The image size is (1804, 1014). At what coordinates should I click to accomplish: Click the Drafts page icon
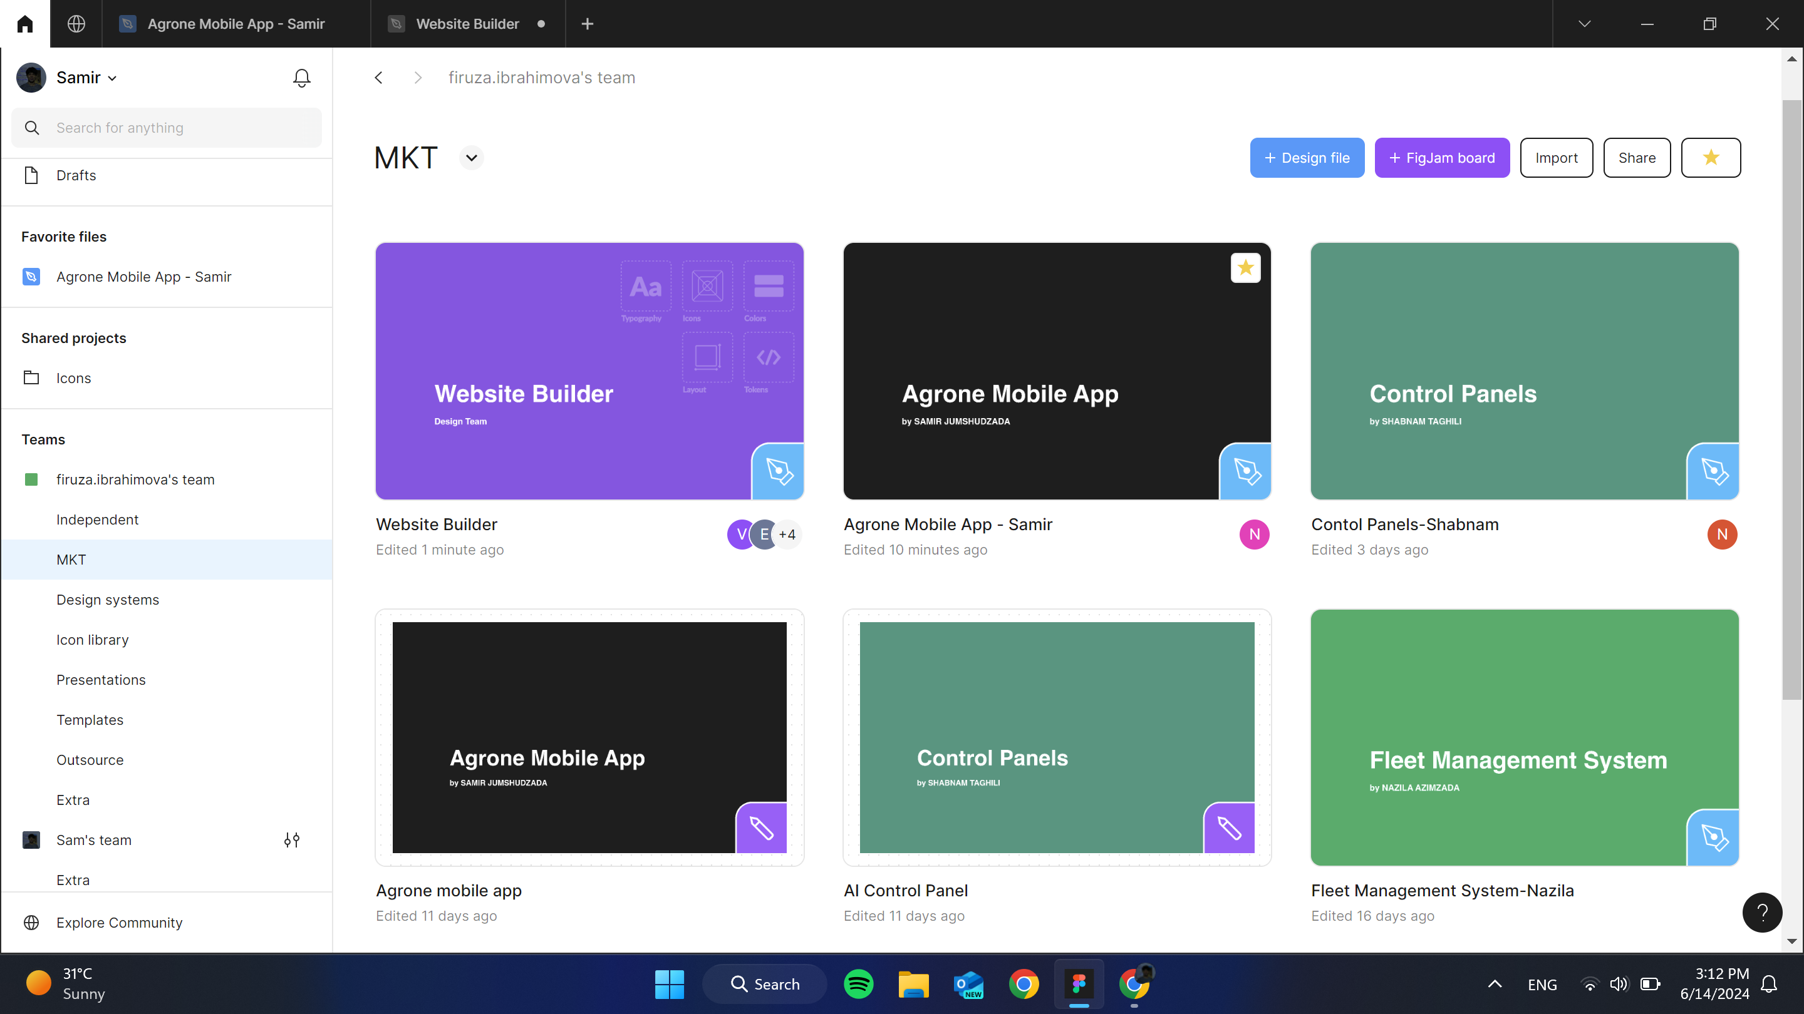[x=31, y=175]
